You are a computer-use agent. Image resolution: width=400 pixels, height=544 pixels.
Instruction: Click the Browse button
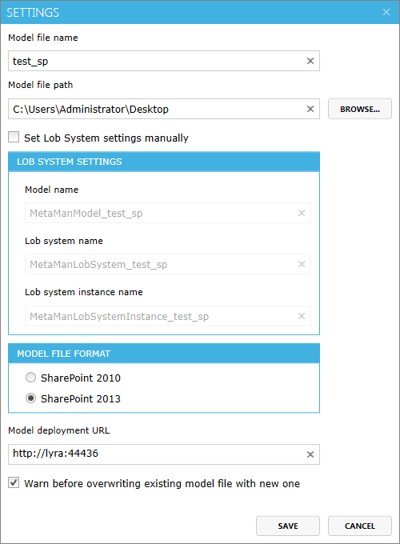(x=360, y=109)
